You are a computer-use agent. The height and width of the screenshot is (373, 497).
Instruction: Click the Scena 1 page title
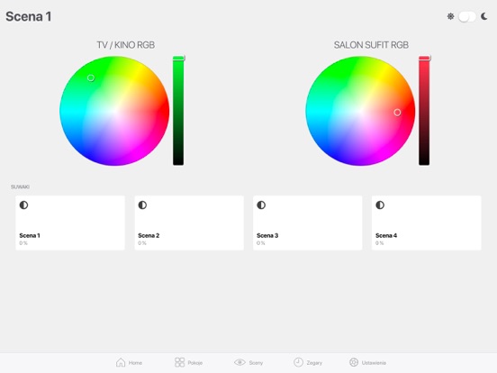pos(29,16)
